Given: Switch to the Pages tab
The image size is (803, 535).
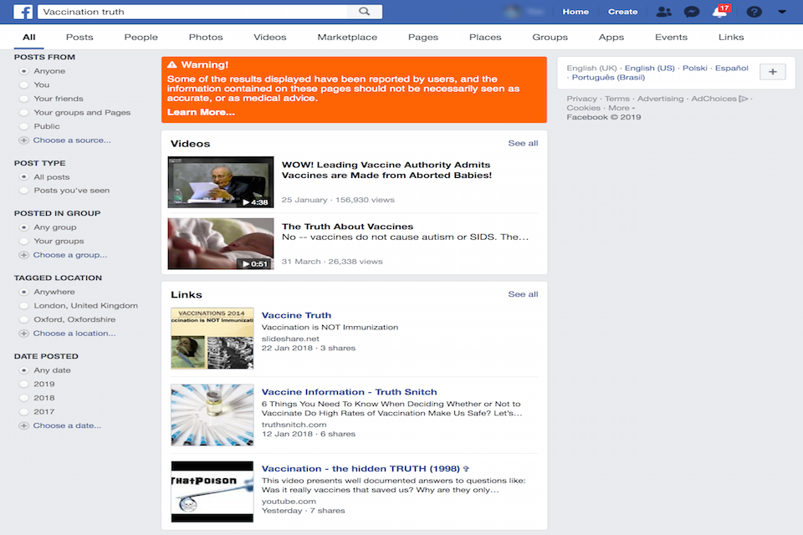Looking at the screenshot, I should [423, 37].
